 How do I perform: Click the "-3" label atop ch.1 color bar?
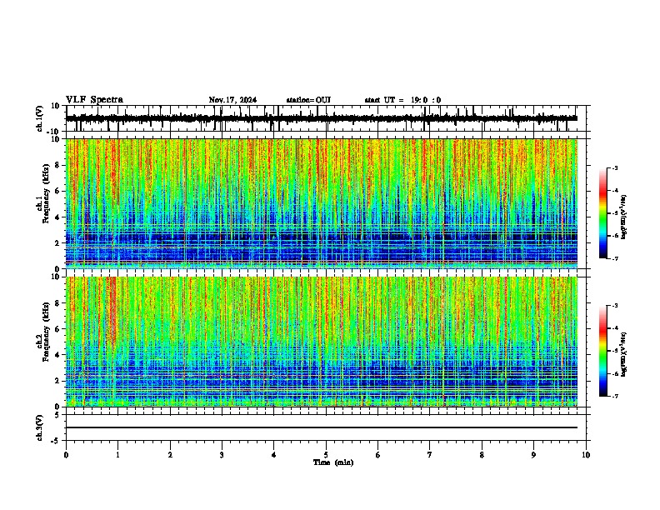pyautogui.click(x=614, y=167)
